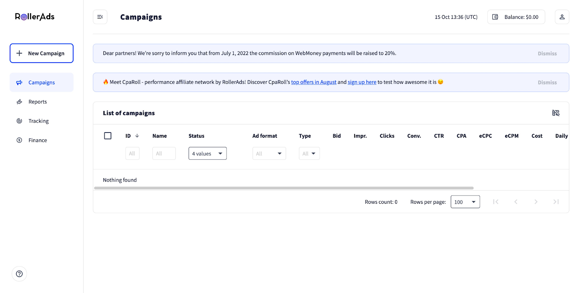Expand the Status filter dropdown
This screenshot has width=579, height=293.
pyautogui.click(x=207, y=154)
